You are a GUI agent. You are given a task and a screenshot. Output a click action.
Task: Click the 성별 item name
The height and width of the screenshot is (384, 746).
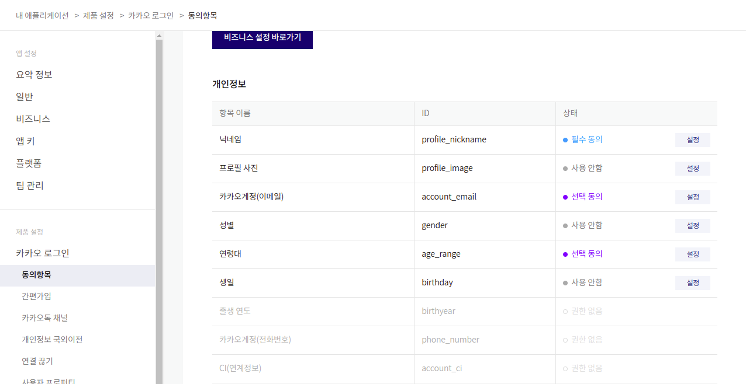[x=227, y=225]
